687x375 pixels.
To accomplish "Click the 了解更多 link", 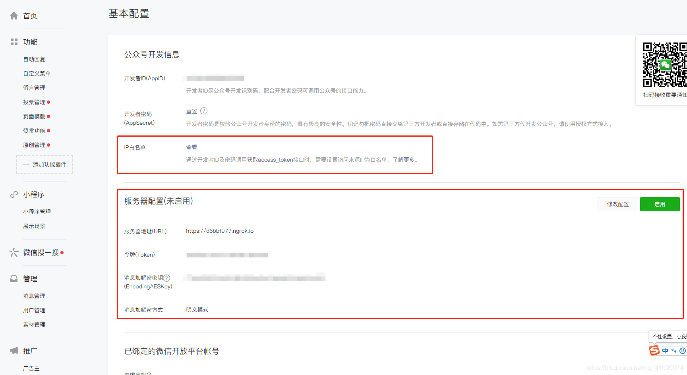I will [x=404, y=160].
